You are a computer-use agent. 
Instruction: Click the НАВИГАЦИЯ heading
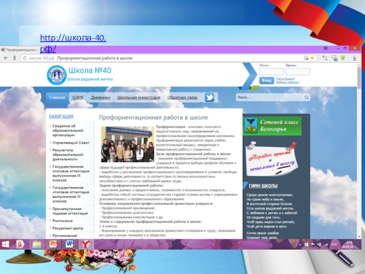pyautogui.click(x=61, y=116)
